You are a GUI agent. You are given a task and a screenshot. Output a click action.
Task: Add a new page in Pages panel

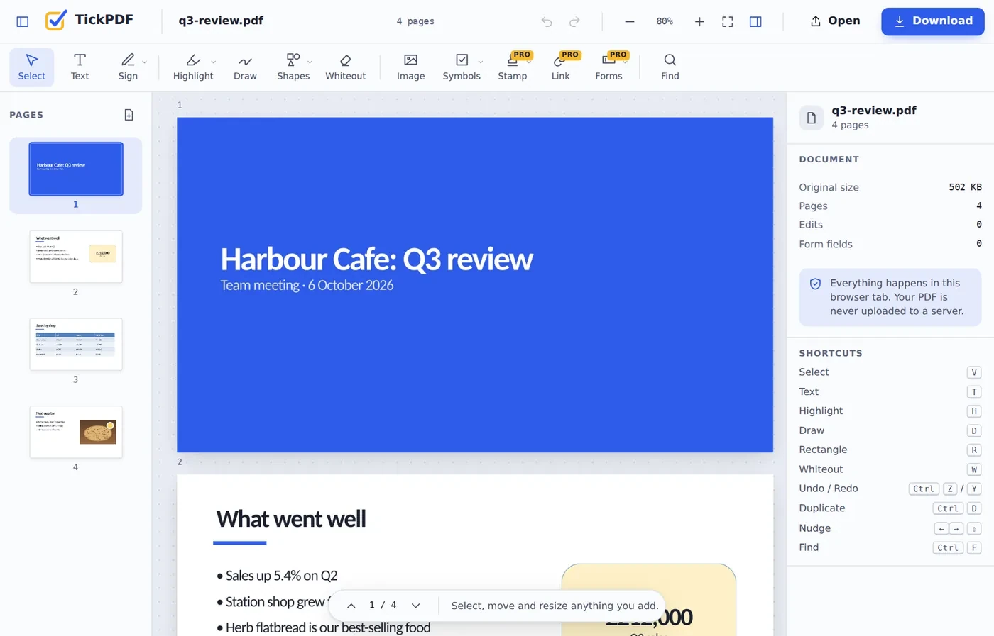point(129,115)
